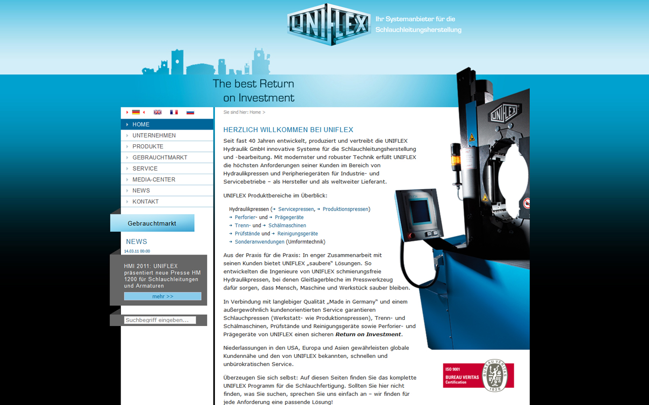
Task: Switch language to Russian flag
Action: (x=190, y=112)
